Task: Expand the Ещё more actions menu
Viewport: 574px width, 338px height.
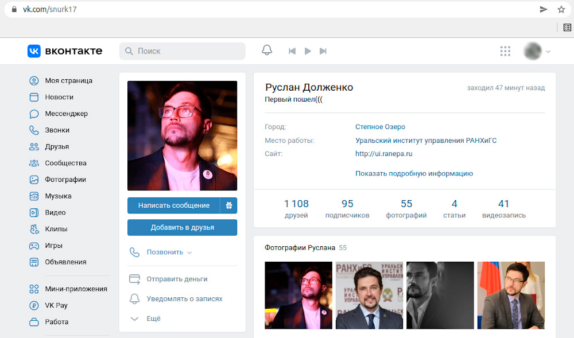Action: point(153,318)
